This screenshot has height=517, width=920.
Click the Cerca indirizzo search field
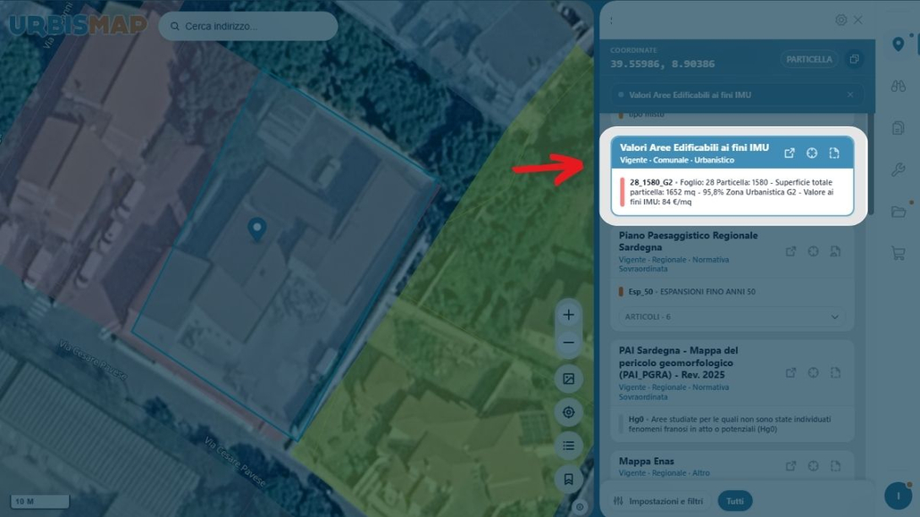[248, 27]
